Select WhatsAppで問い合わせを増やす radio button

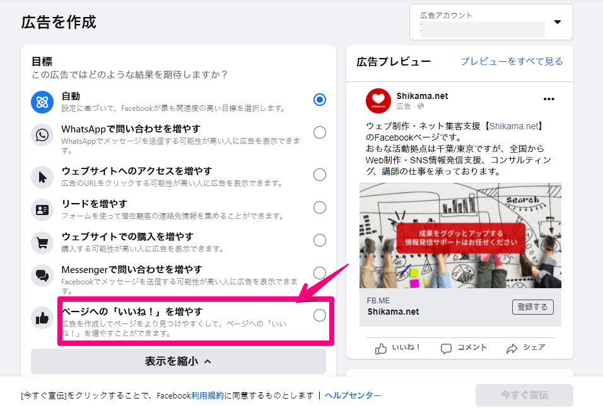click(x=320, y=132)
